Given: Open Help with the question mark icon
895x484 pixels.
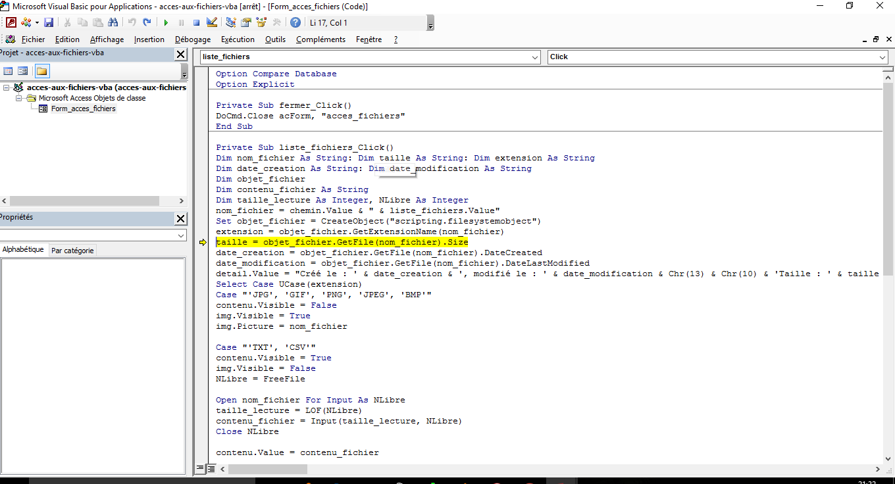Looking at the screenshot, I should pyautogui.click(x=295, y=22).
